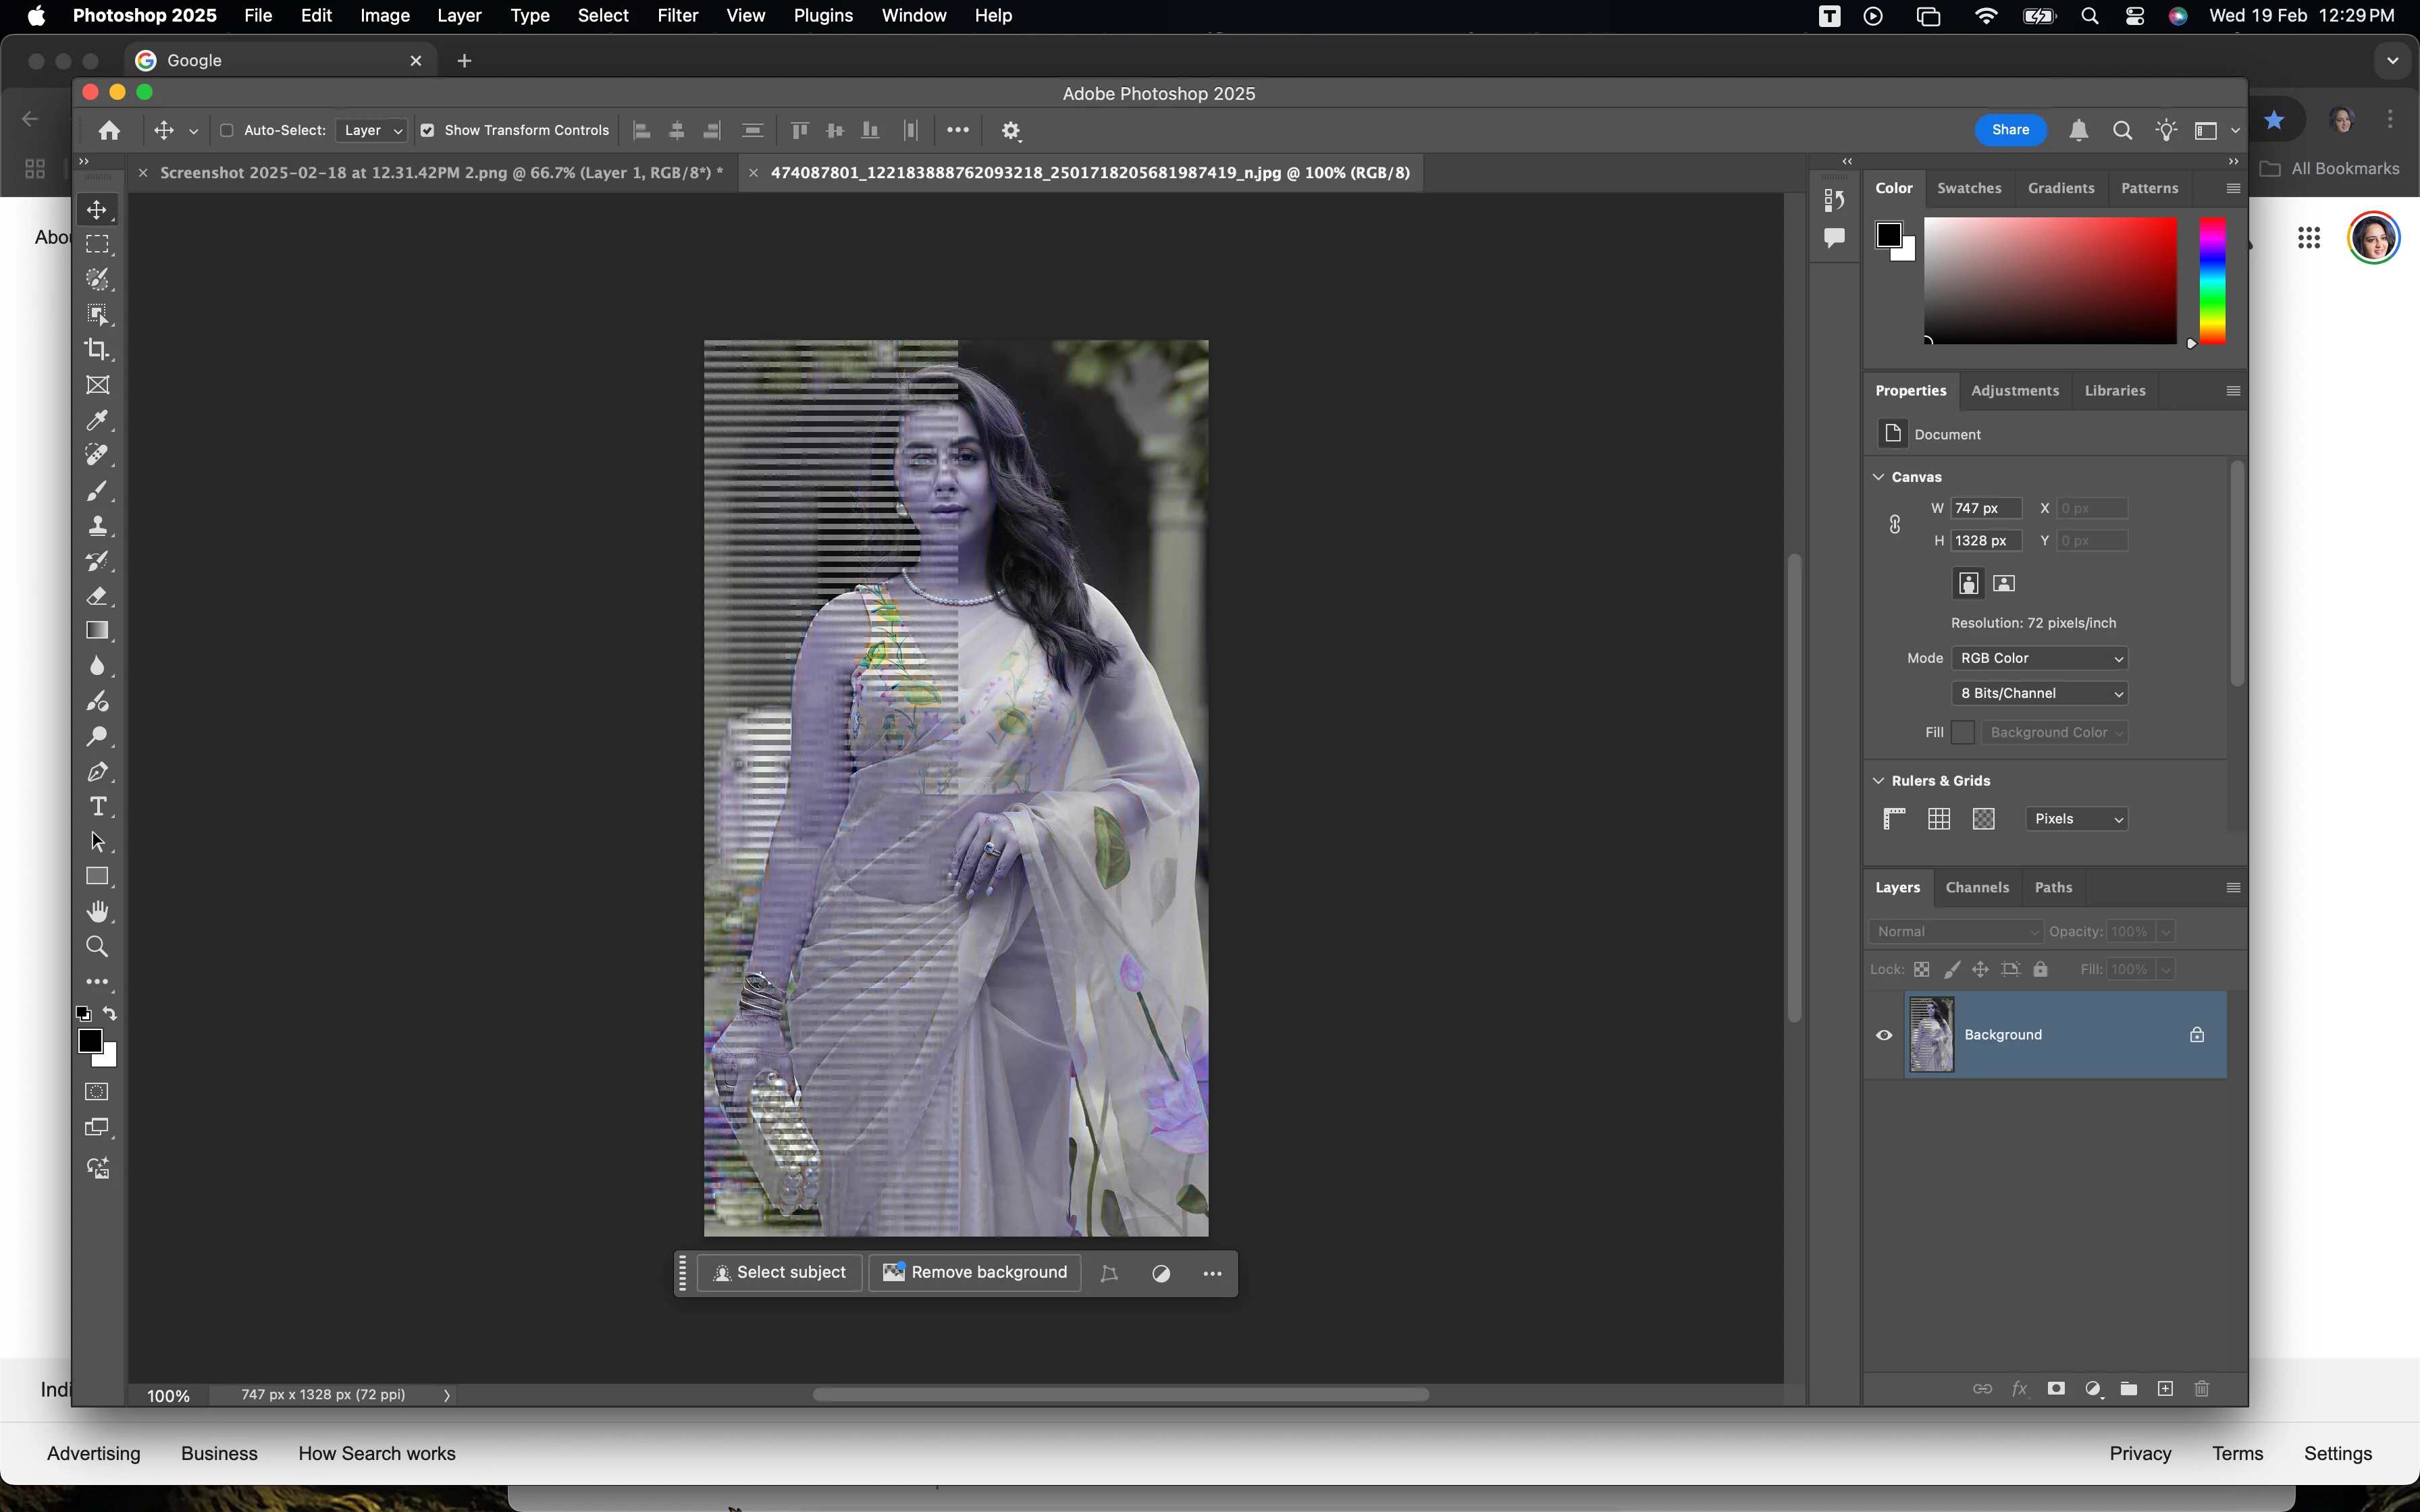Open the RGB Color mode dropdown
2420x1512 pixels.
click(x=2039, y=658)
